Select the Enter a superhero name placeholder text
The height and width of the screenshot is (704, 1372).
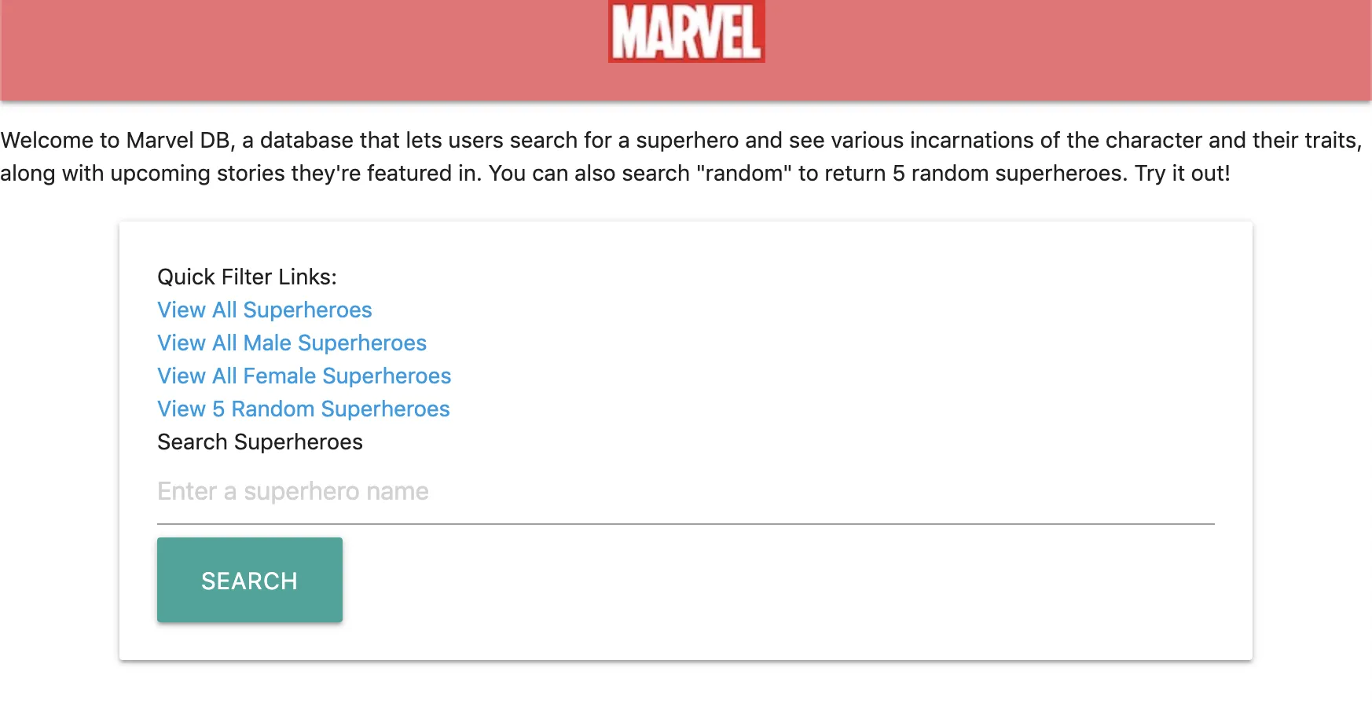292,490
